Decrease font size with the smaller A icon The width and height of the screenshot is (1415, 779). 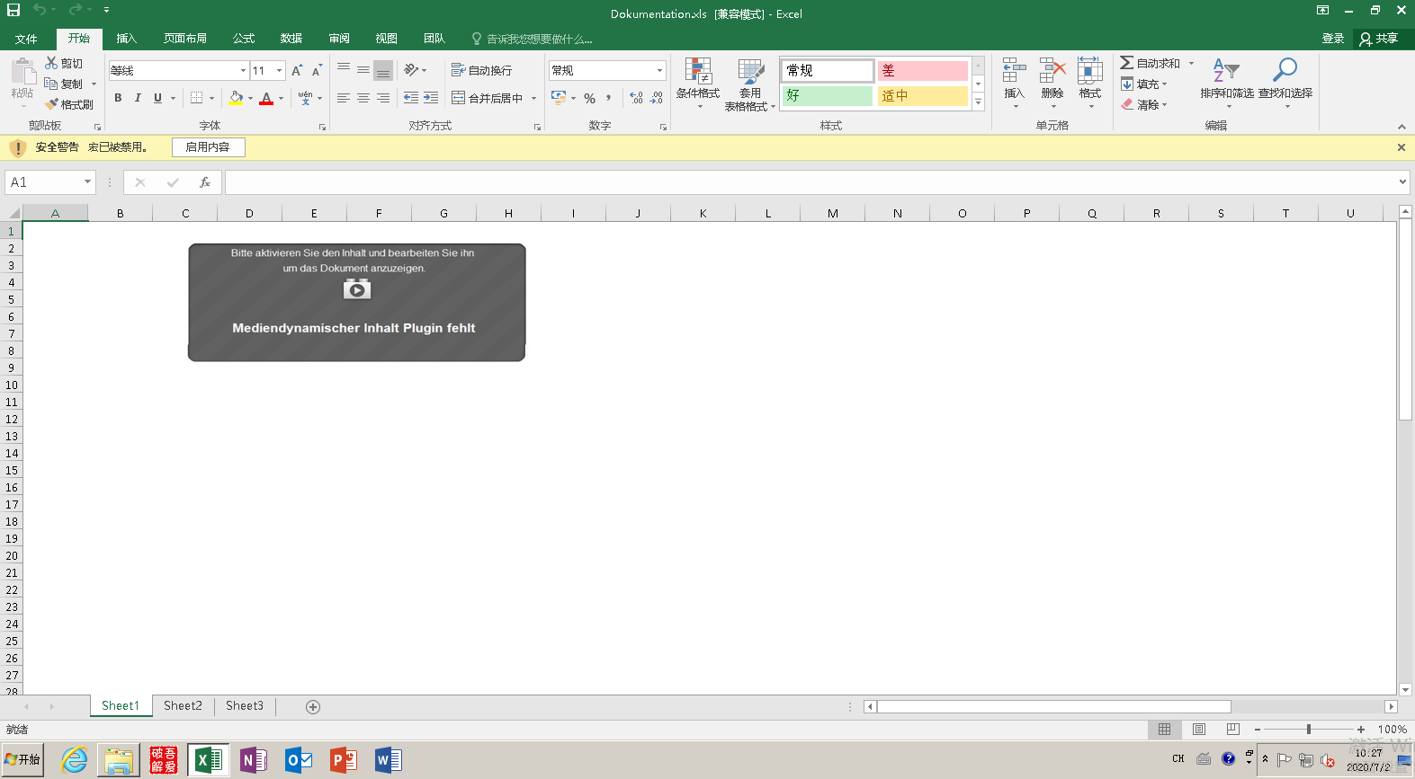[317, 70]
